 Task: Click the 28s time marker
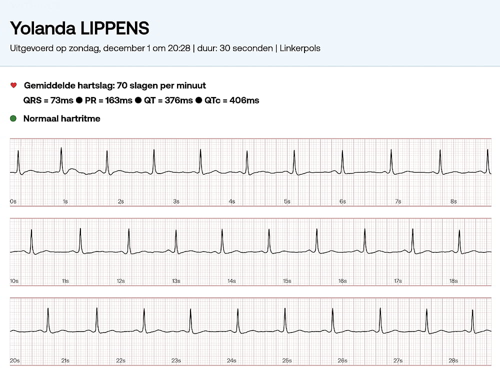pos(453,360)
